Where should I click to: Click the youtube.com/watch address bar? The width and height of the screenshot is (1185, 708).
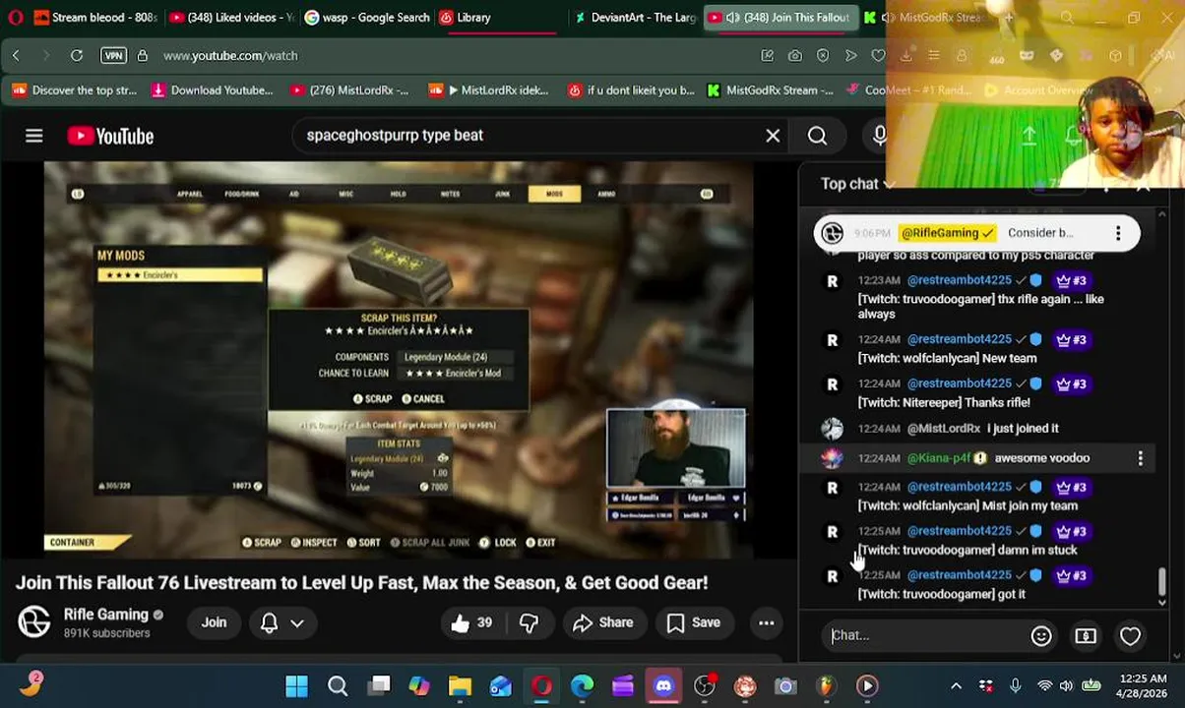[x=230, y=56]
